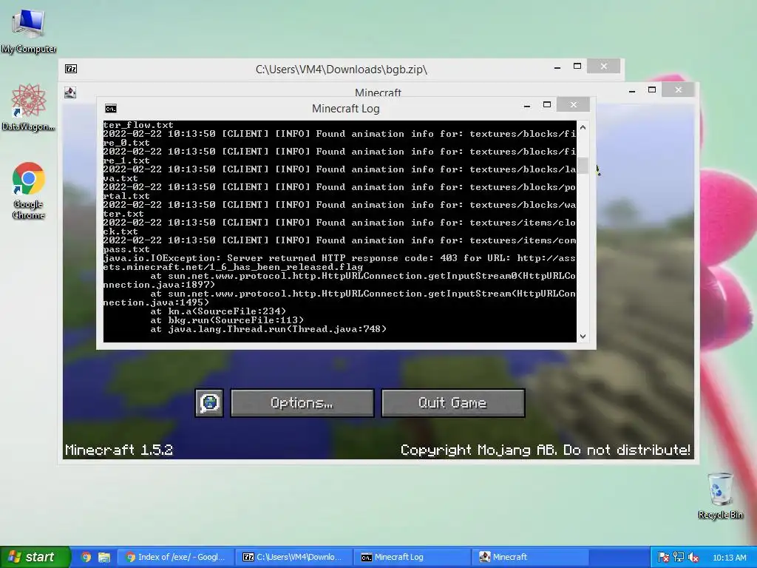Open Minecraft Options menu
The height and width of the screenshot is (568, 757).
pyautogui.click(x=302, y=403)
